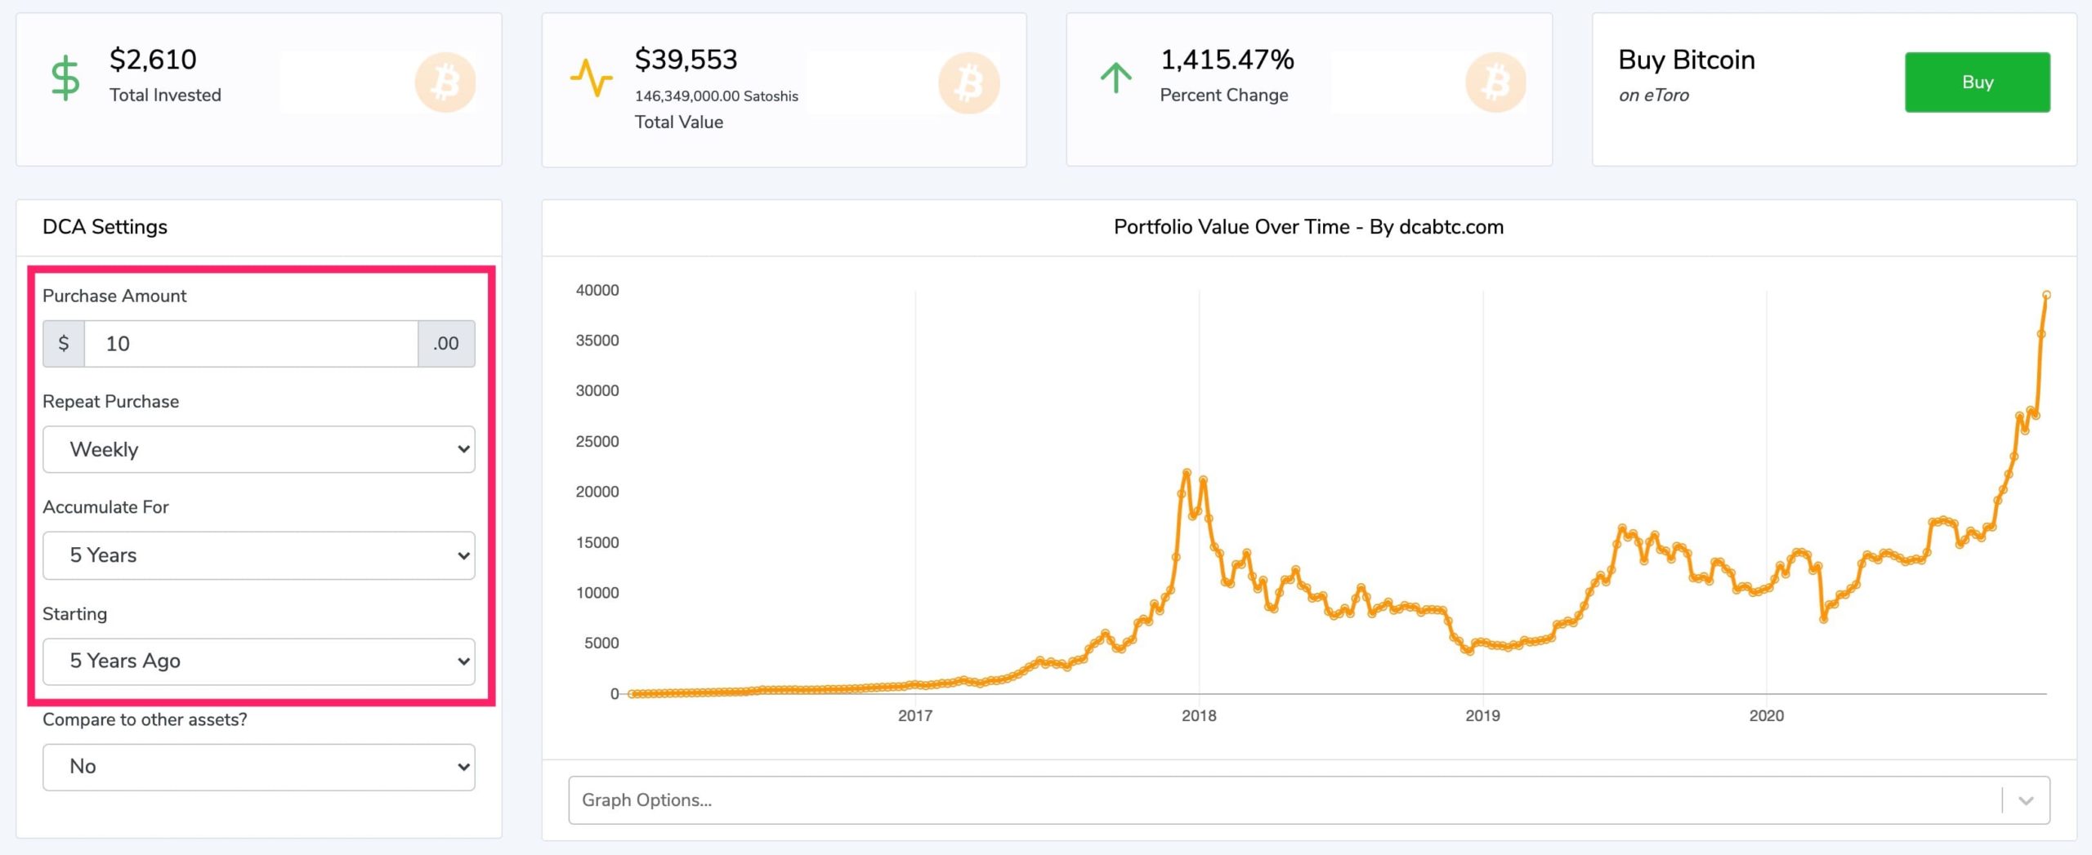The width and height of the screenshot is (2092, 855).
Task: Click the Bitcoin icon beside Total Value
Action: 969,82
